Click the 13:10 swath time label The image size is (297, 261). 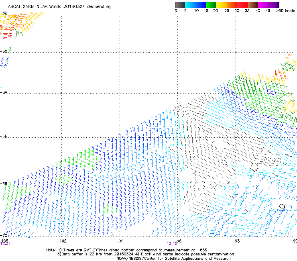point(172,244)
